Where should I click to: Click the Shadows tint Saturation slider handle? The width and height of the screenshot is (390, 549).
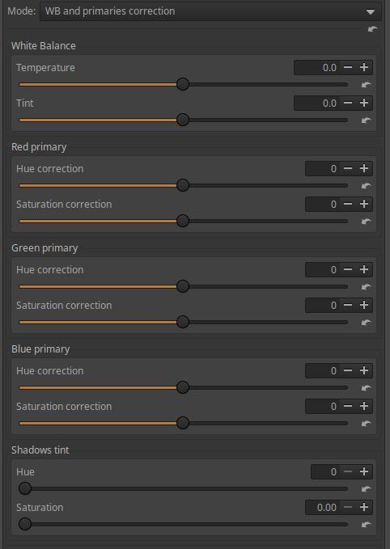25,524
